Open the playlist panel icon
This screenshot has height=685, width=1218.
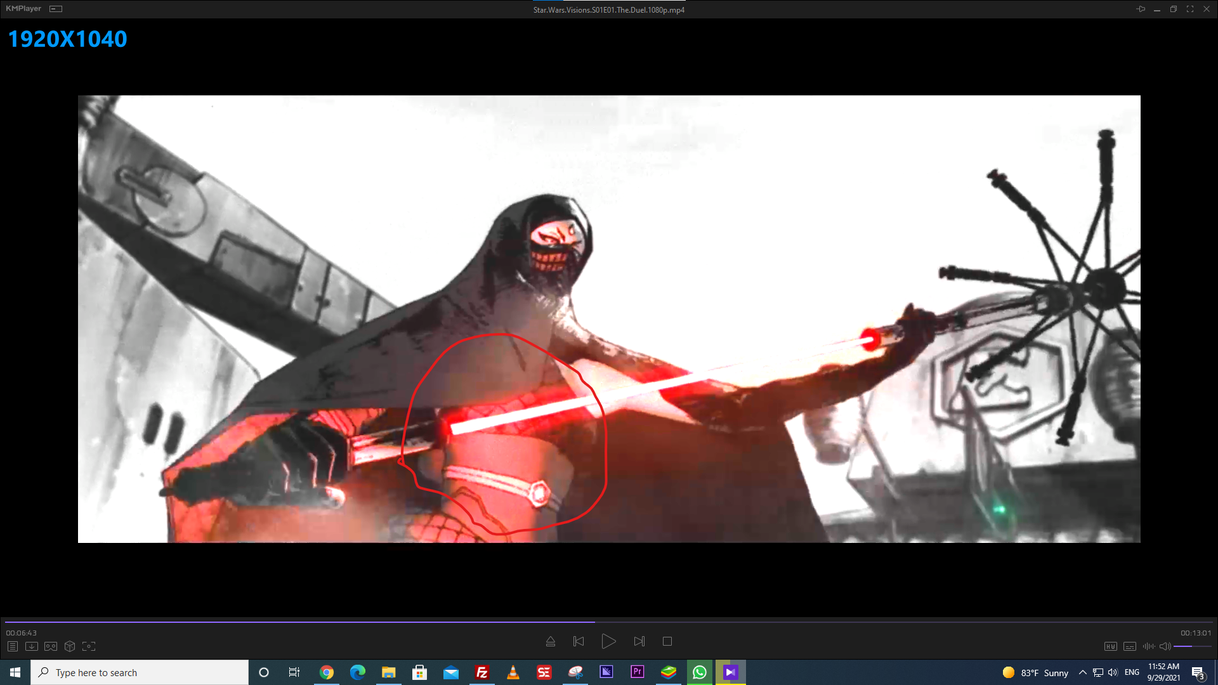(x=13, y=646)
